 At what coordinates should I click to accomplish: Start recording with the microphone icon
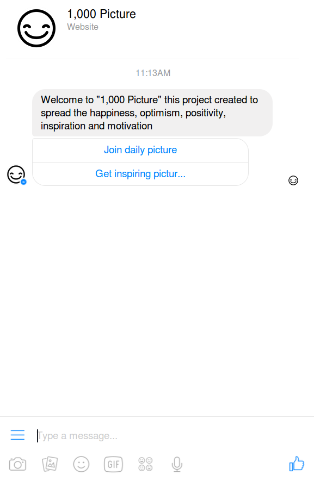tap(176, 464)
